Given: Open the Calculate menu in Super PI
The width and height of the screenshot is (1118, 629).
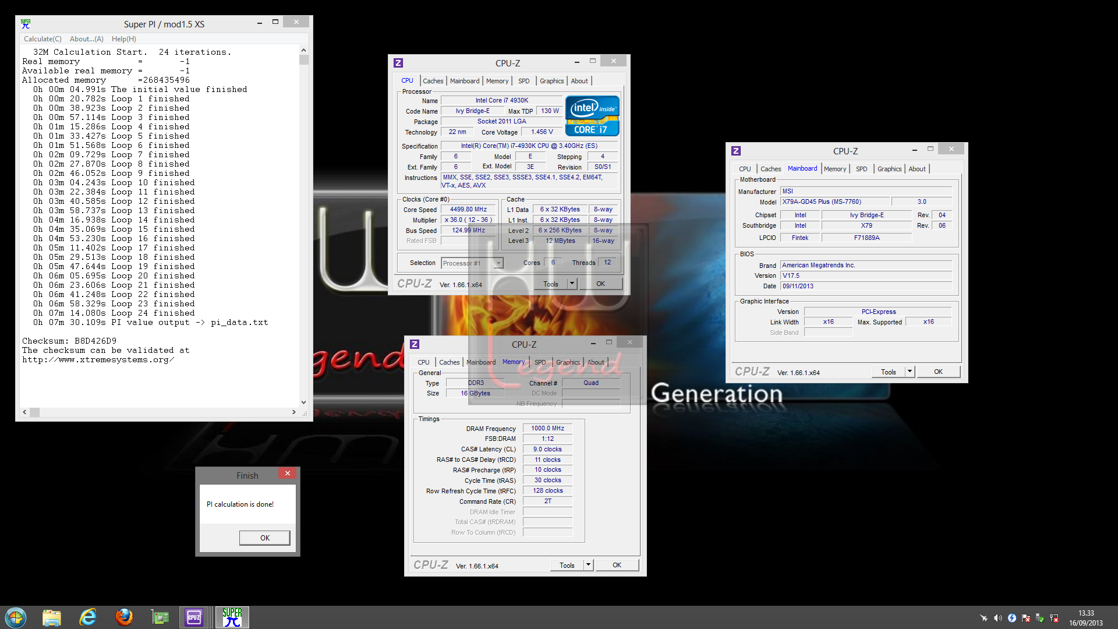Looking at the screenshot, I should [43, 39].
